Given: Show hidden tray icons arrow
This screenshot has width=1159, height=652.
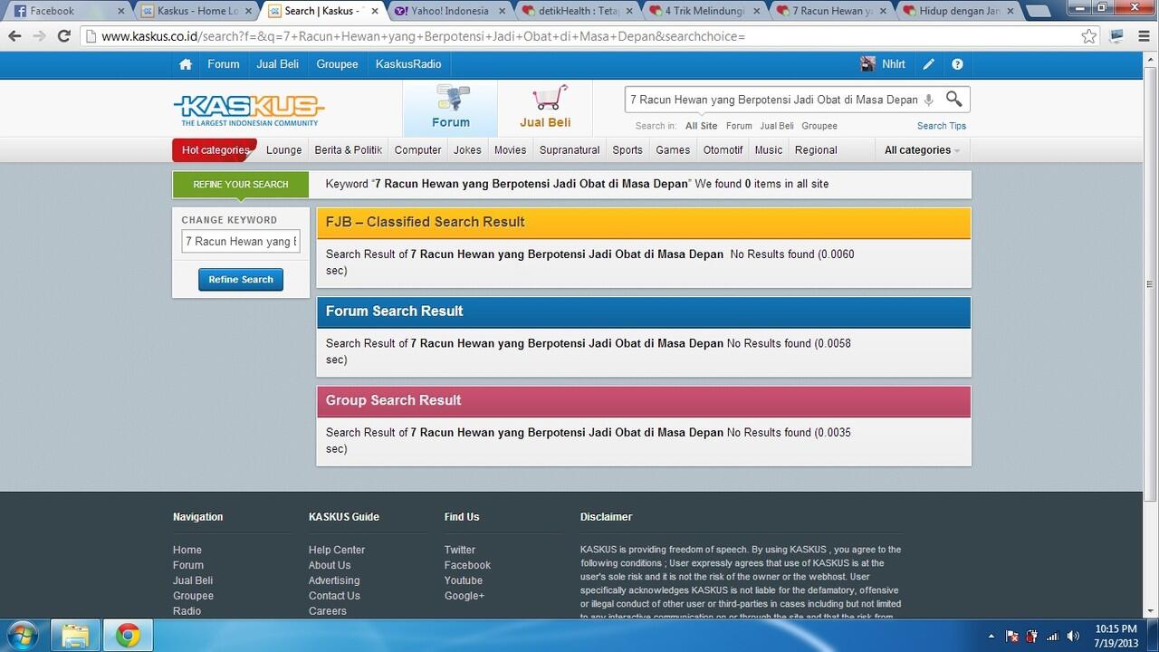Looking at the screenshot, I should pyautogui.click(x=991, y=636).
